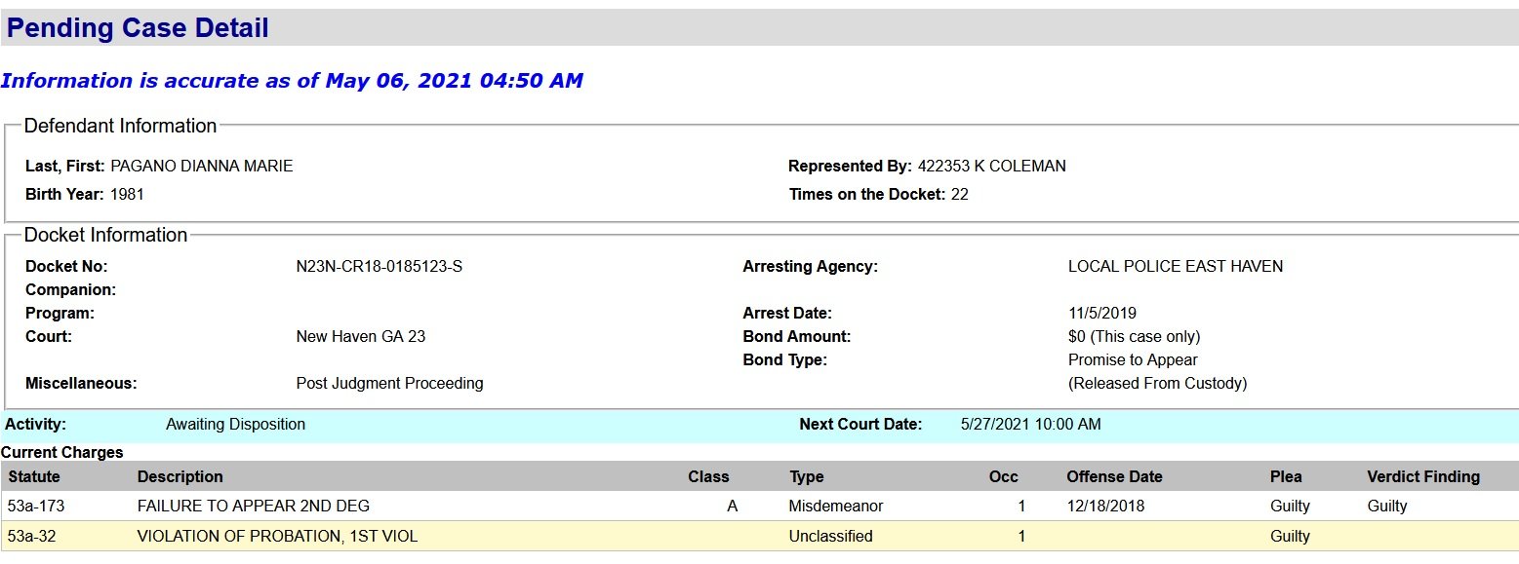Click the Statute column header

tap(34, 477)
